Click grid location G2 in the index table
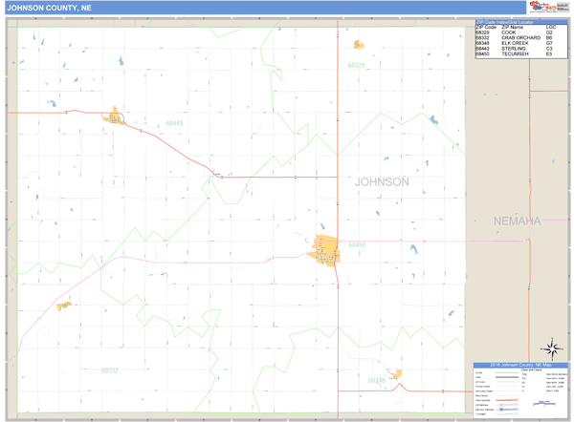This screenshot has width=574, height=422. [549, 32]
